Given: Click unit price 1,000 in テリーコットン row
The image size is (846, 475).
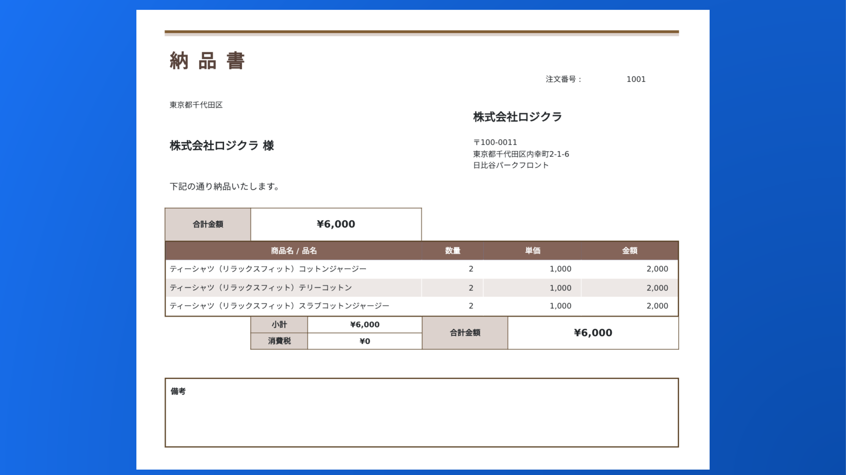Looking at the screenshot, I should 560,288.
